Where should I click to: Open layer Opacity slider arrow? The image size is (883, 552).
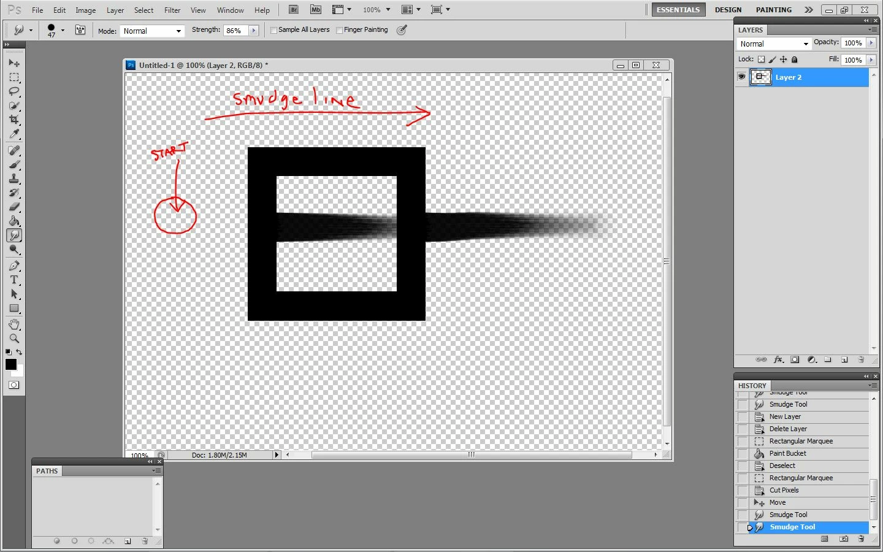[871, 43]
